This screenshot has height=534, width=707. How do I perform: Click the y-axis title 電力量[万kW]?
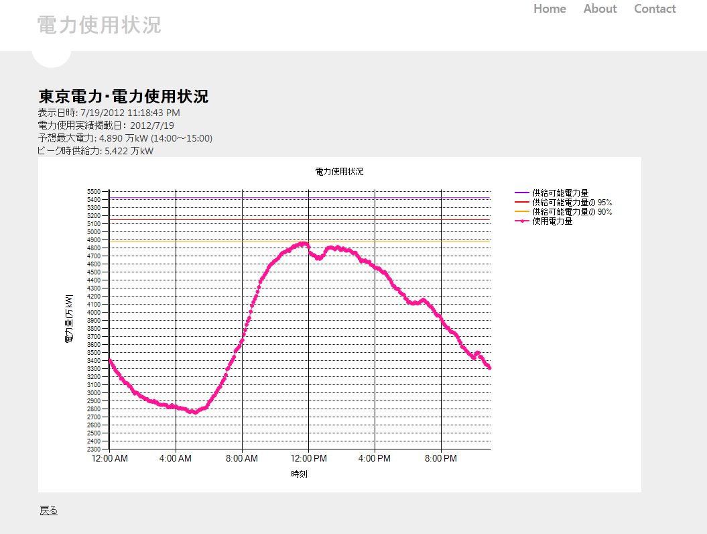click(69, 319)
